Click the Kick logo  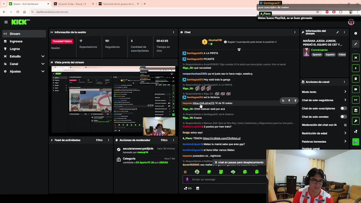click(20, 22)
